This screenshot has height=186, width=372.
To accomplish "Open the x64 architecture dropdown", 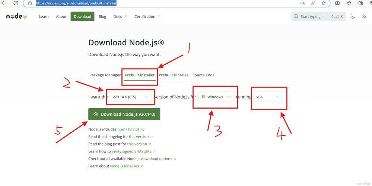I will point(268,97).
